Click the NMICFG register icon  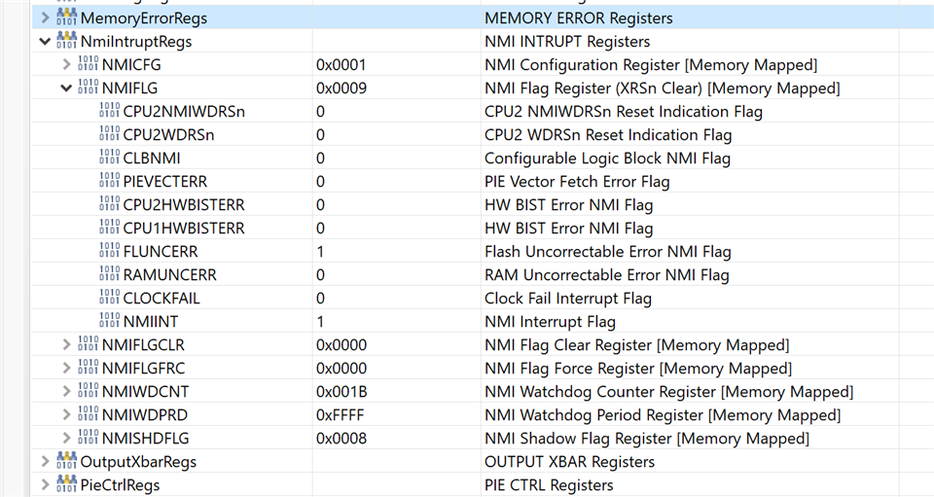(x=89, y=64)
